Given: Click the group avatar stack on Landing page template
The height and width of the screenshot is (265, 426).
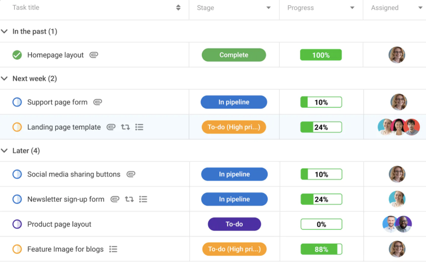Looking at the screenshot, I should pyautogui.click(x=398, y=127).
